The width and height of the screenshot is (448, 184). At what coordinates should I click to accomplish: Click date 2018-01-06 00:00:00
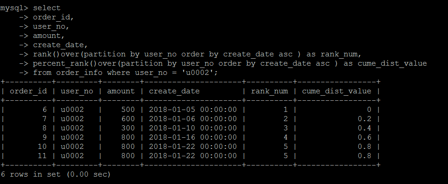(x=193, y=119)
